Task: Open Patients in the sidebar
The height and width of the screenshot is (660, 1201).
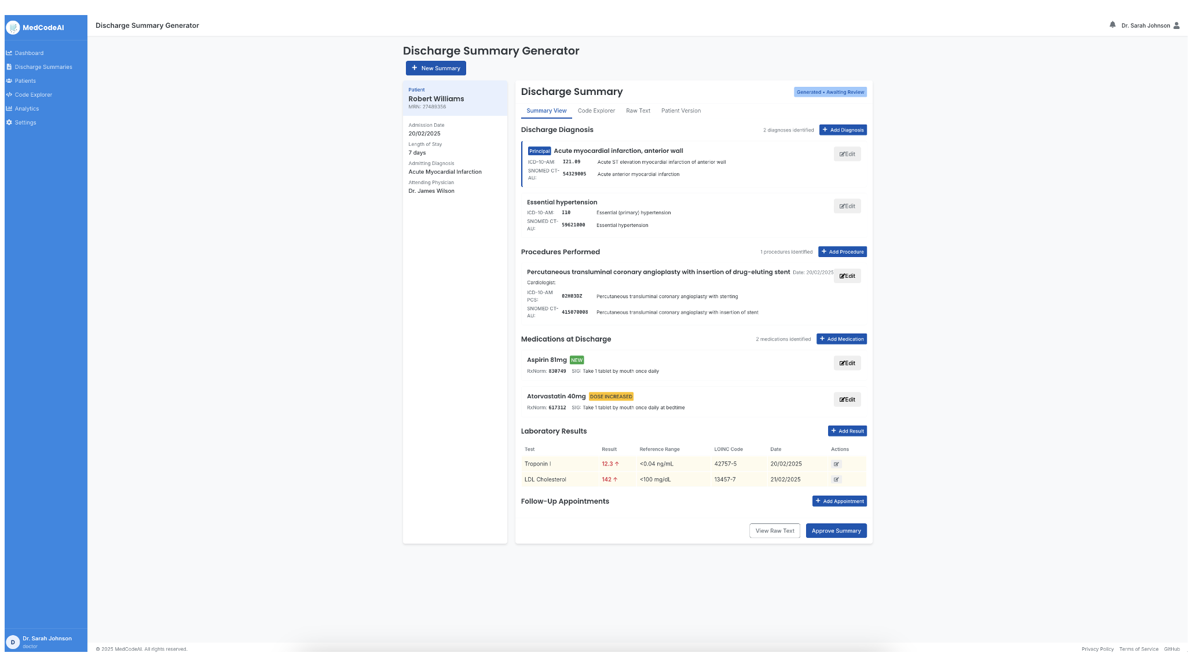Action: tap(25, 80)
